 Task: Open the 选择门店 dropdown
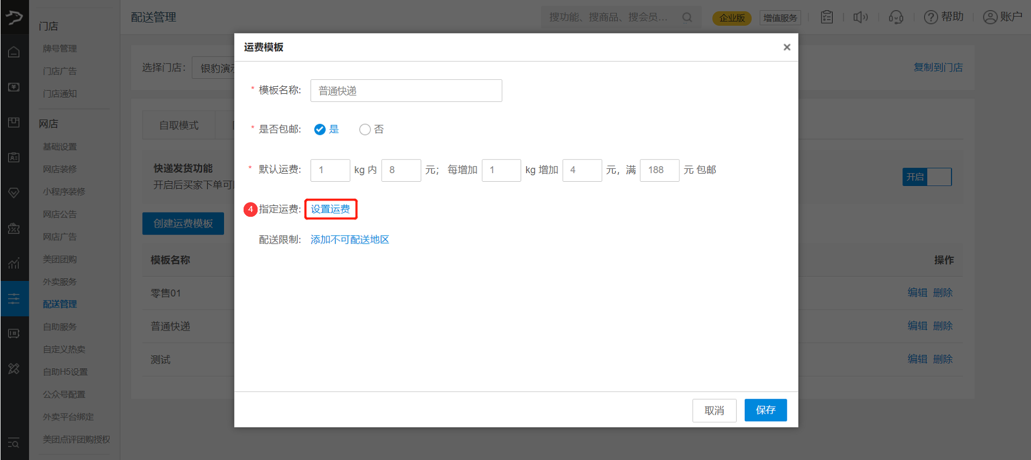tap(213, 68)
